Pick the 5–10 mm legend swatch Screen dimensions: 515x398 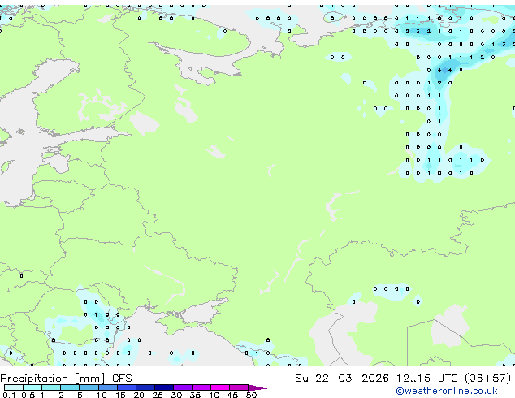pyautogui.click(x=89, y=387)
